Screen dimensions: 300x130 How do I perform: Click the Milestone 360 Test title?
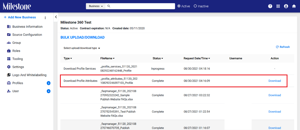tap(76, 22)
